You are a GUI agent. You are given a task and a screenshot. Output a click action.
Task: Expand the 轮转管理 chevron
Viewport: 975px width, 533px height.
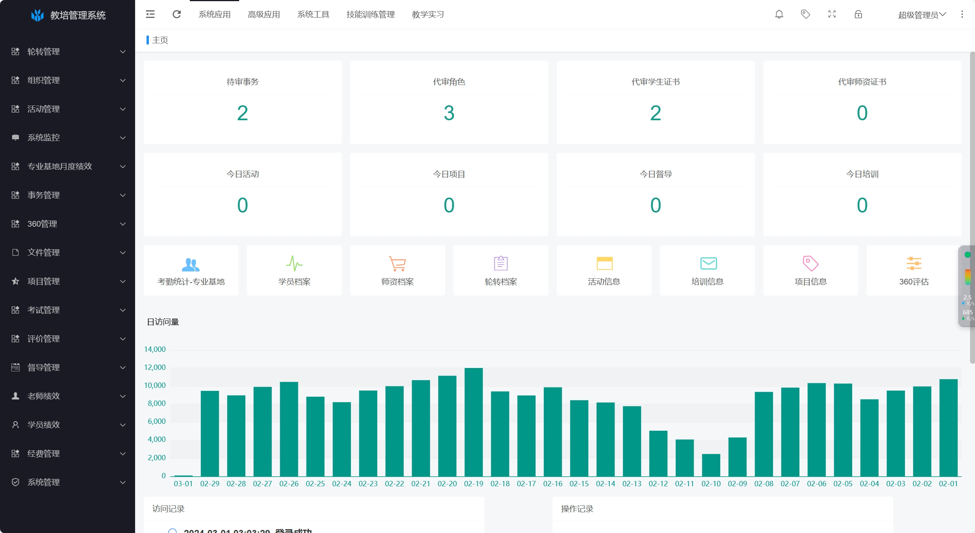click(123, 52)
